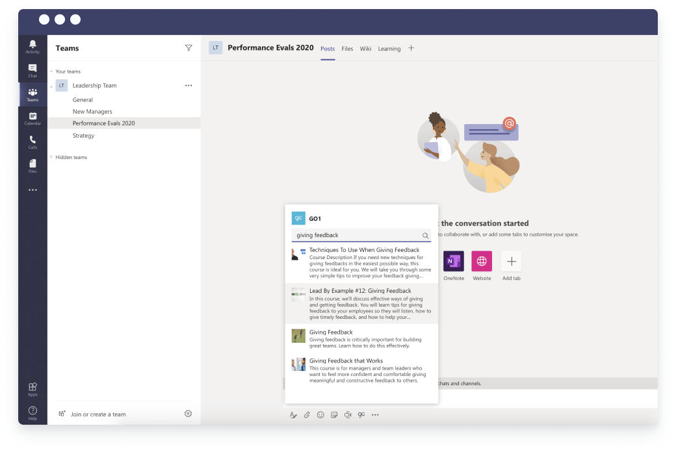Click thumbnail of Giving Feedback that Works
The height and width of the screenshot is (452, 676).
[x=298, y=364]
